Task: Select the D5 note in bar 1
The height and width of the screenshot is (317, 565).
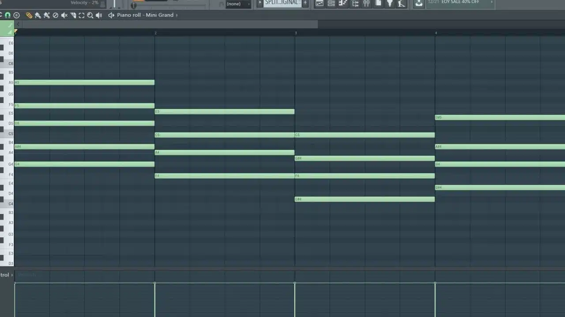Action: pos(84,123)
